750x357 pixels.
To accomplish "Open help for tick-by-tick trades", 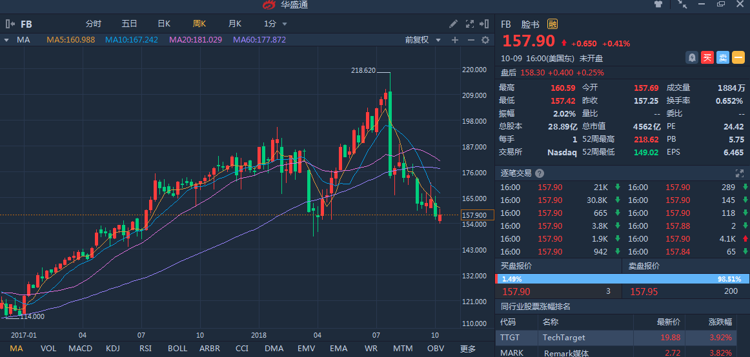I will tap(540, 173).
